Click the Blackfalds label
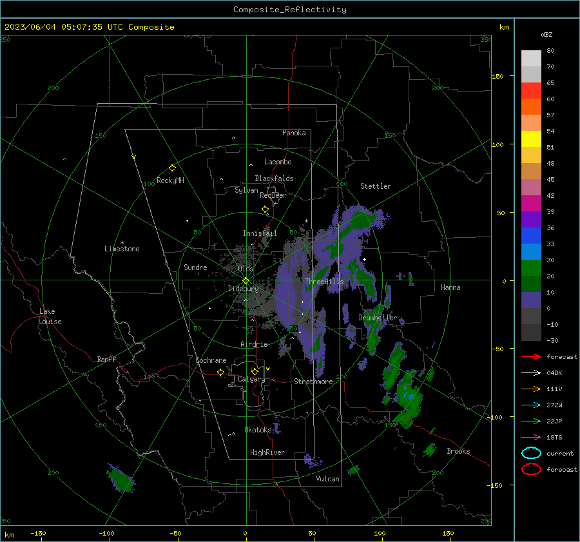Image resolution: width=580 pixels, height=542 pixels. [274, 179]
